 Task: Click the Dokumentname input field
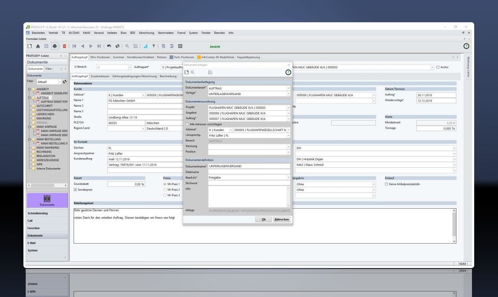coord(248,166)
